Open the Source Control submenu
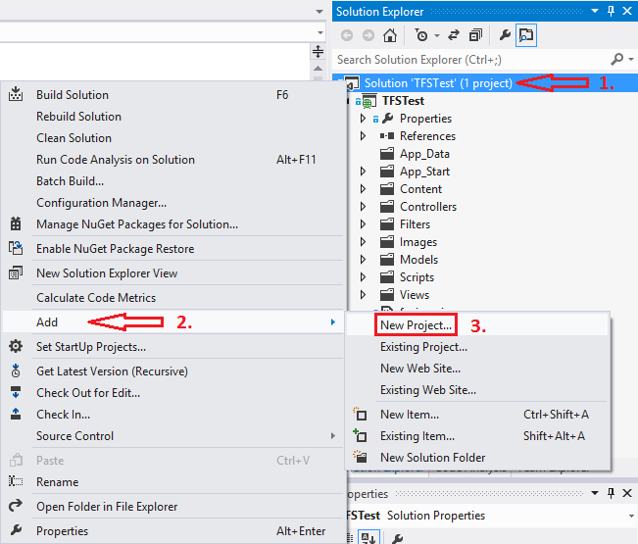This screenshot has width=638, height=544. pos(173,436)
